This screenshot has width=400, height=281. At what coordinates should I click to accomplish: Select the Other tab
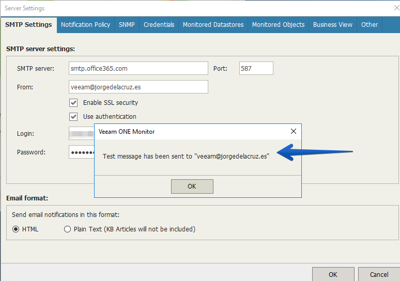[x=370, y=25]
